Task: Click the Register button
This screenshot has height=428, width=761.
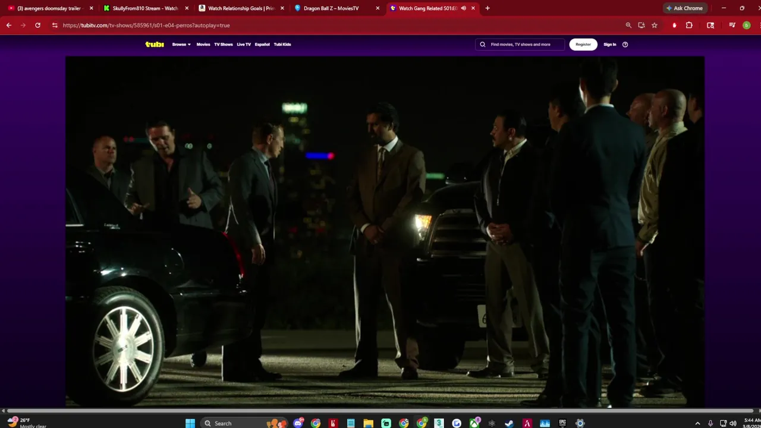Action: tap(583, 45)
